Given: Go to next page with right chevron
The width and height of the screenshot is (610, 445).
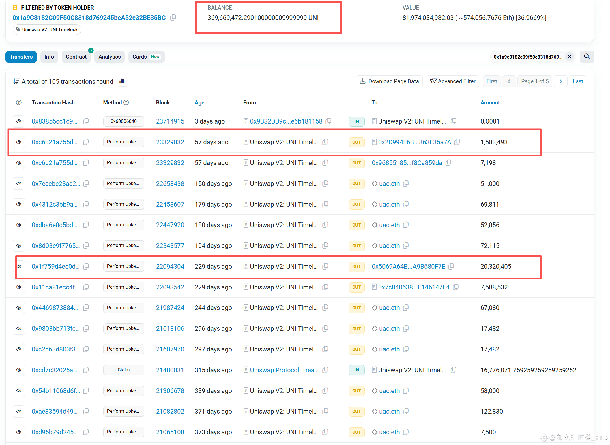Looking at the screenshot, I should (x=561, y=81).
